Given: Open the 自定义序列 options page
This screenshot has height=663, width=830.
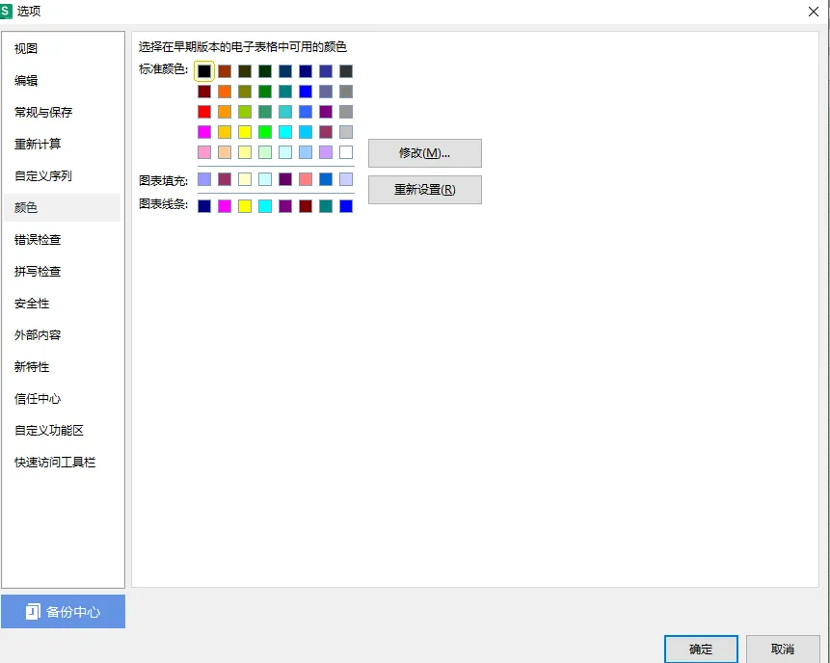Looking at the screenshot, I should coord(43,176).
